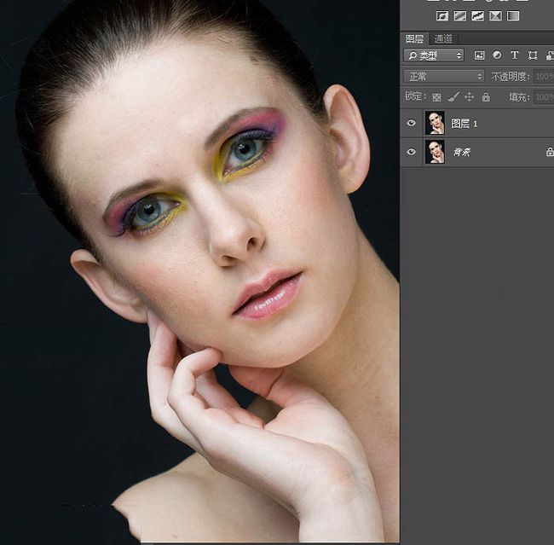Filter layers by pixel layer icon
Image resolution: width=554 pixels, height=545 pixels.
coord(479,55)
